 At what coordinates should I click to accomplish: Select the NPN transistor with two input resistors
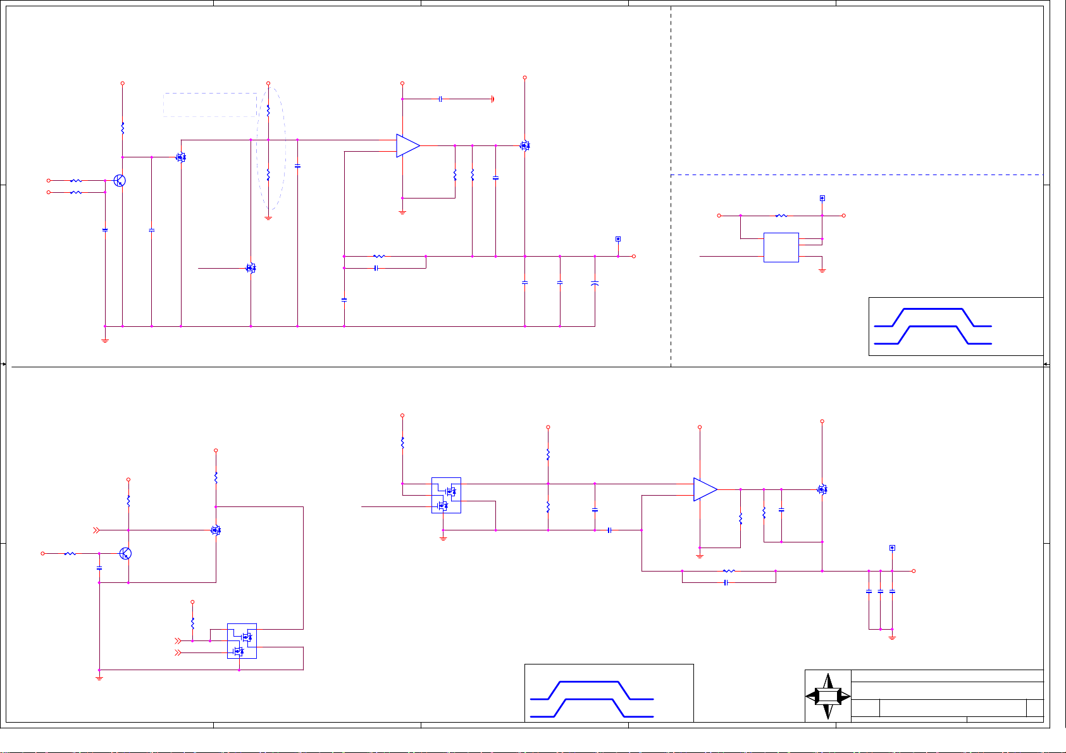point(120,181)
